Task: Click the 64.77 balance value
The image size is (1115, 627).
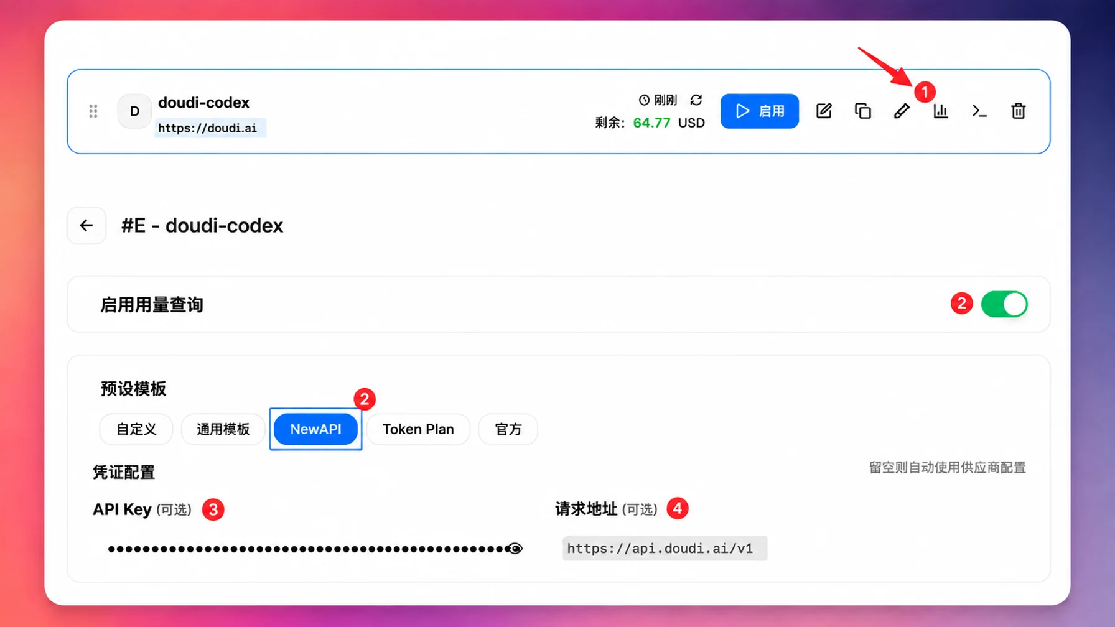Action: 651,123
